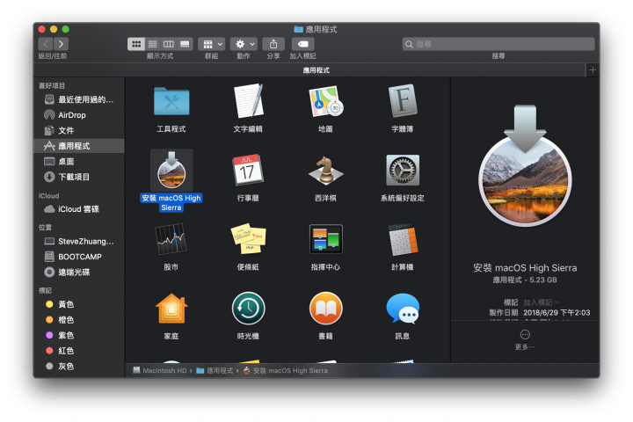Select 文件 Documents in sidebar
The image size is (633, 422).
[x=79, y=130]
